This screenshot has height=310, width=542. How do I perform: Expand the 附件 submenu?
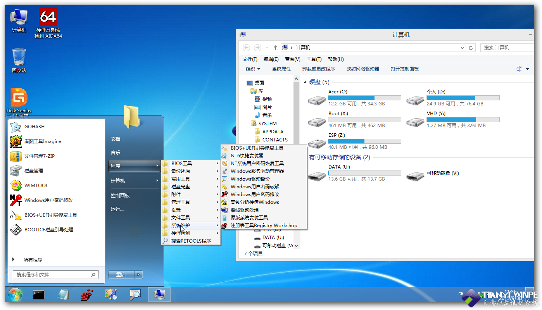pos(191,194)
